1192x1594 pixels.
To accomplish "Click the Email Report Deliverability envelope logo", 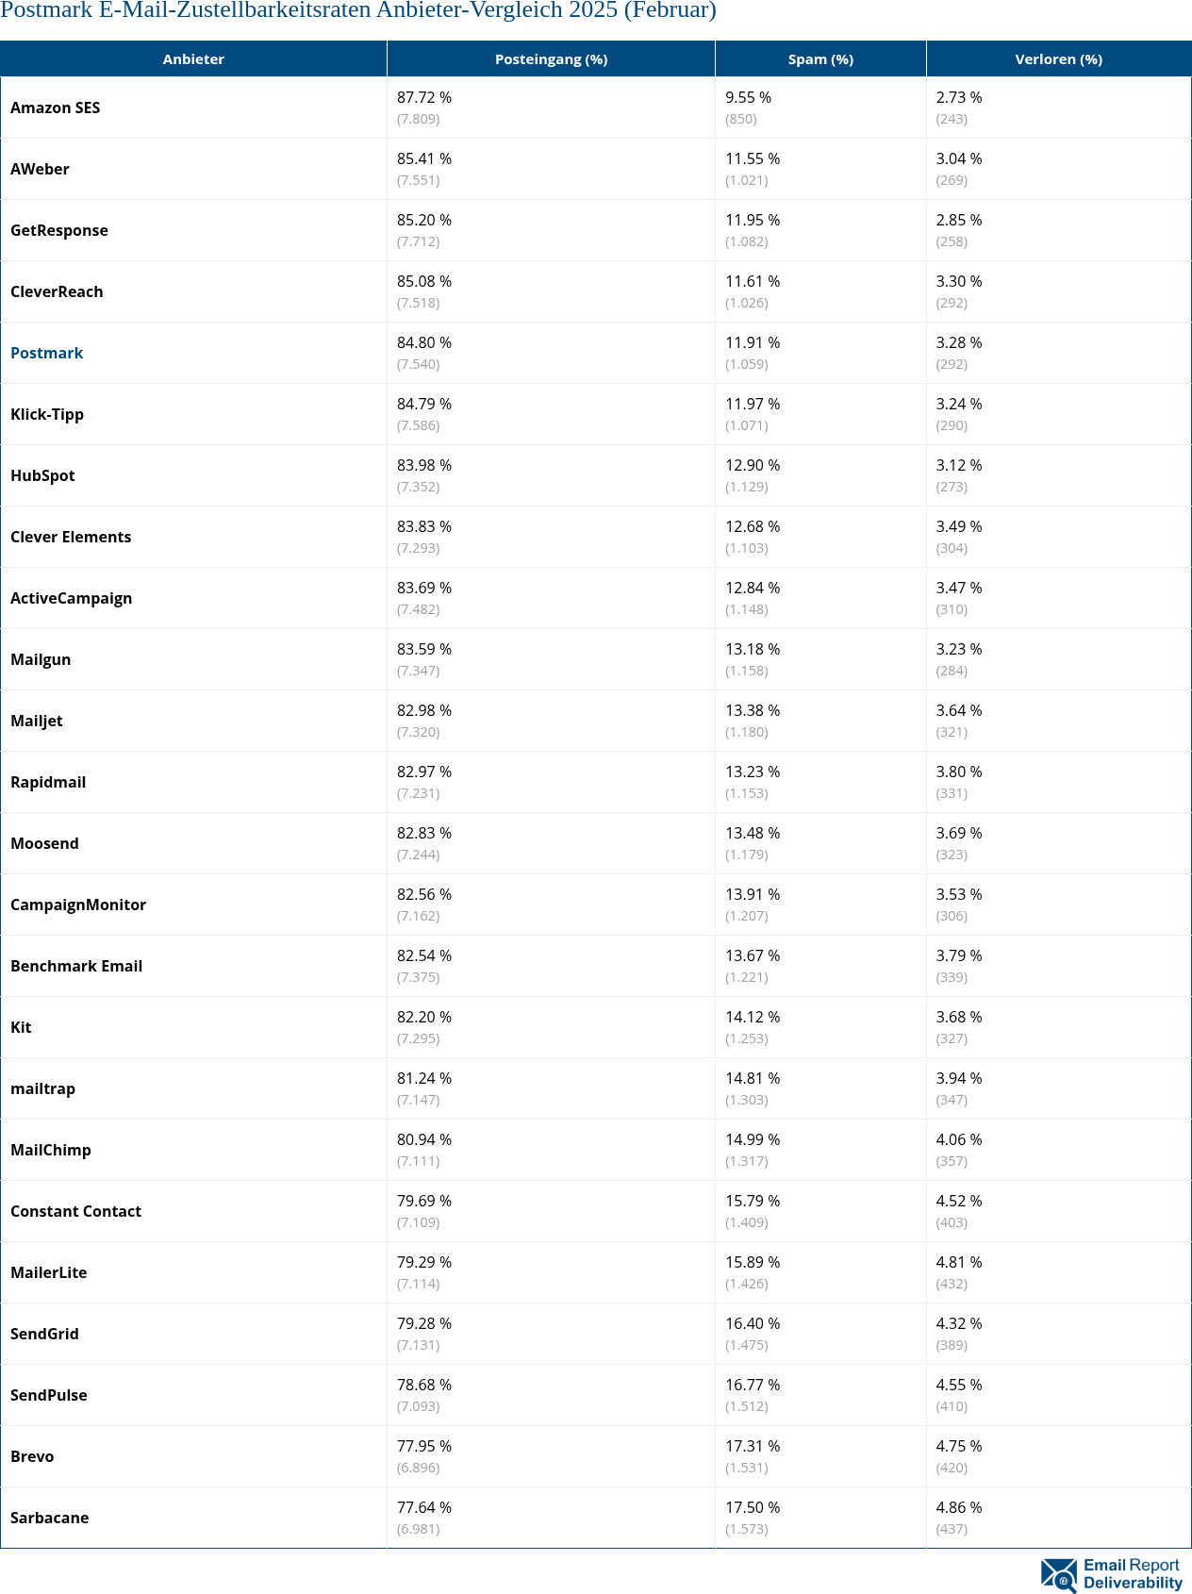I will click(x=1111, y=1574).
